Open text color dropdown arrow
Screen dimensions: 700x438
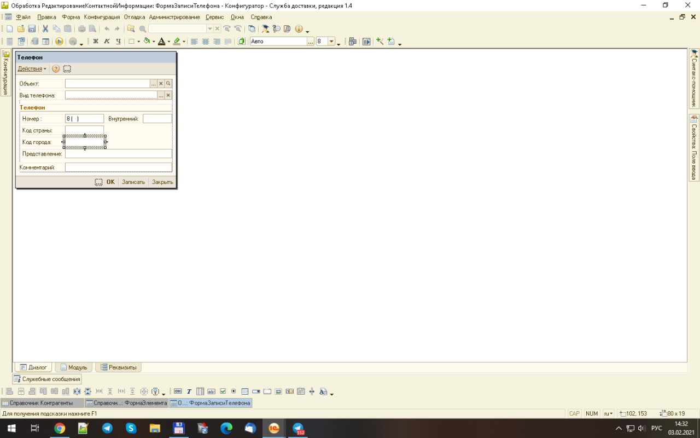[x=169, y=42]
